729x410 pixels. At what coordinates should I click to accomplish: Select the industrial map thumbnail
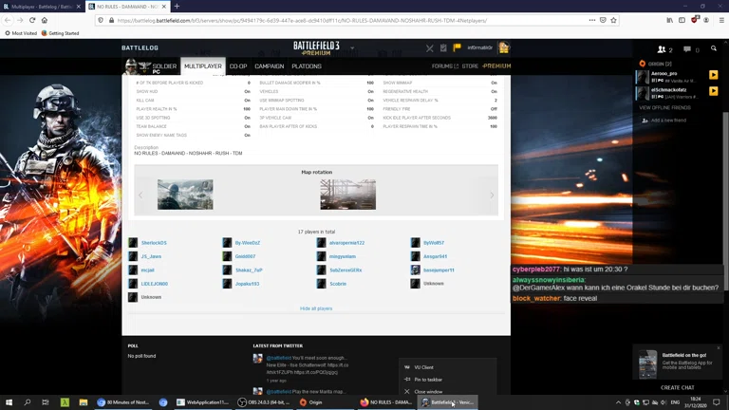[347, 195]
